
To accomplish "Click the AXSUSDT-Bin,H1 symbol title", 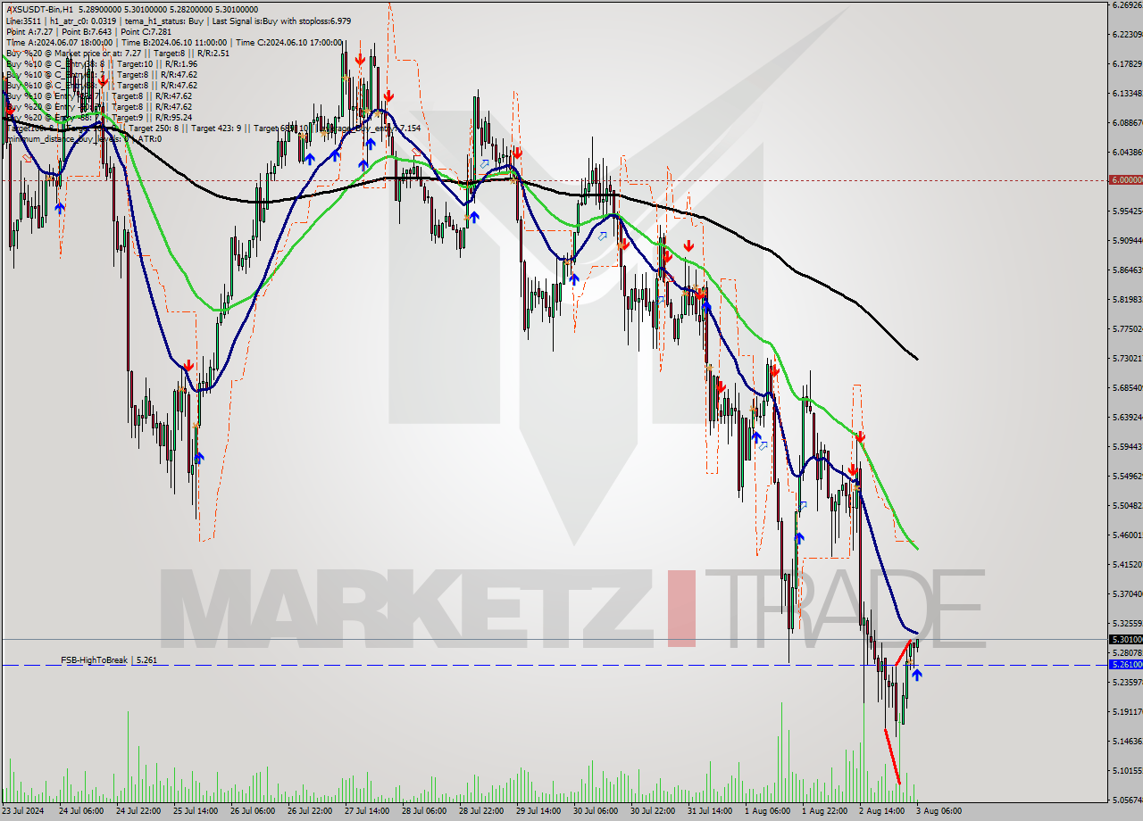I will point(40,9).
